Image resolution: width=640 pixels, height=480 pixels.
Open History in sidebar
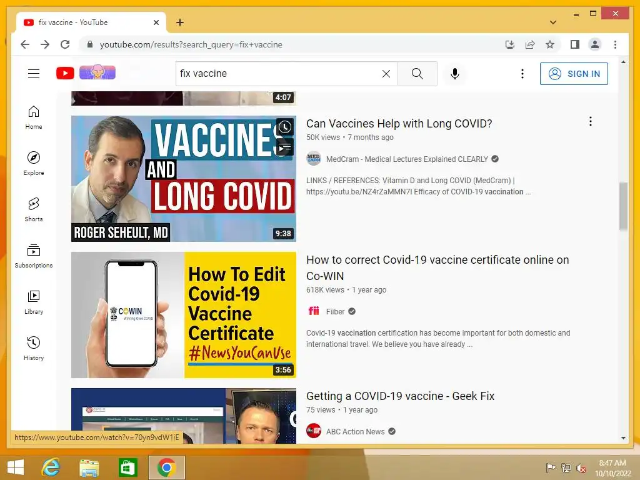[x=34, y=348]
